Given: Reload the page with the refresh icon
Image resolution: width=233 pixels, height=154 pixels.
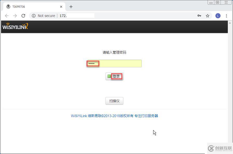Looking at the screenshot, I should point(23,16).
